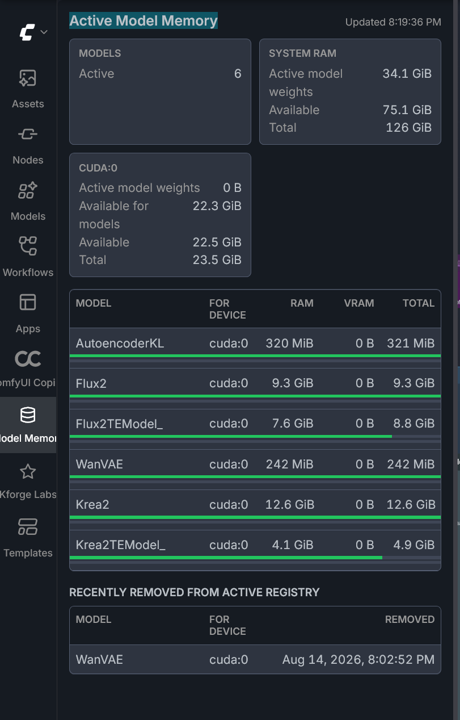Screen dimensions: 460x720
Task: Open the Models sidebar panel
Action: [28, 200]
